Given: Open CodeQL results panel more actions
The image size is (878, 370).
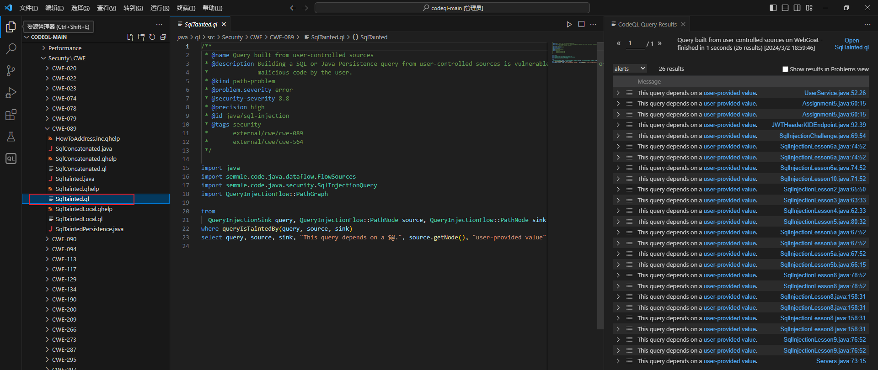Looking at the screenshot, I should point(867,24).
